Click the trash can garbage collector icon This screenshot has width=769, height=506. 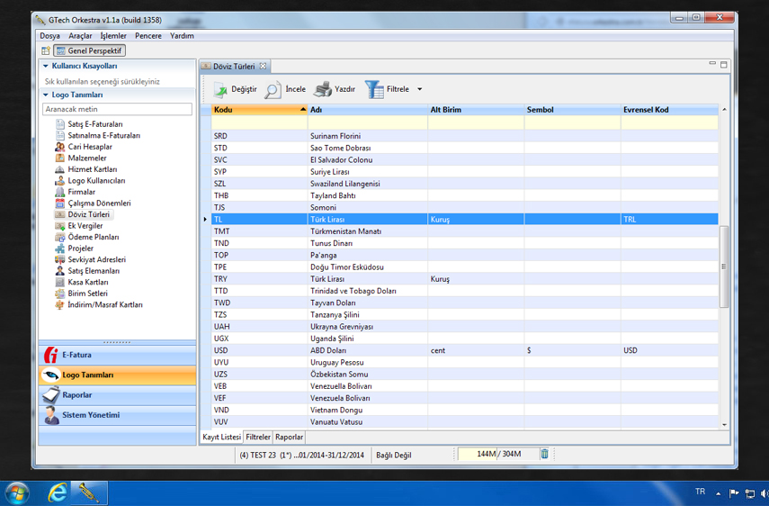point(544,454)
